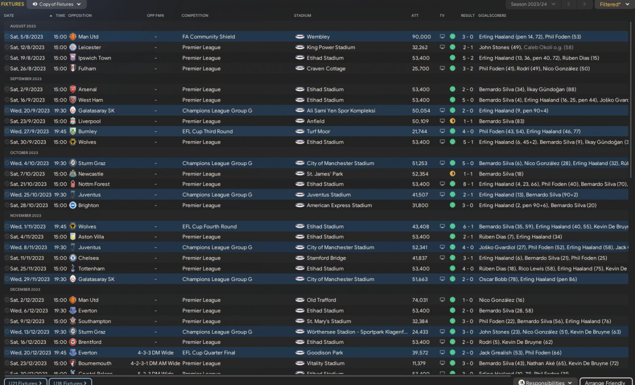Select the Fulham club badge

(x=73, y=68)
